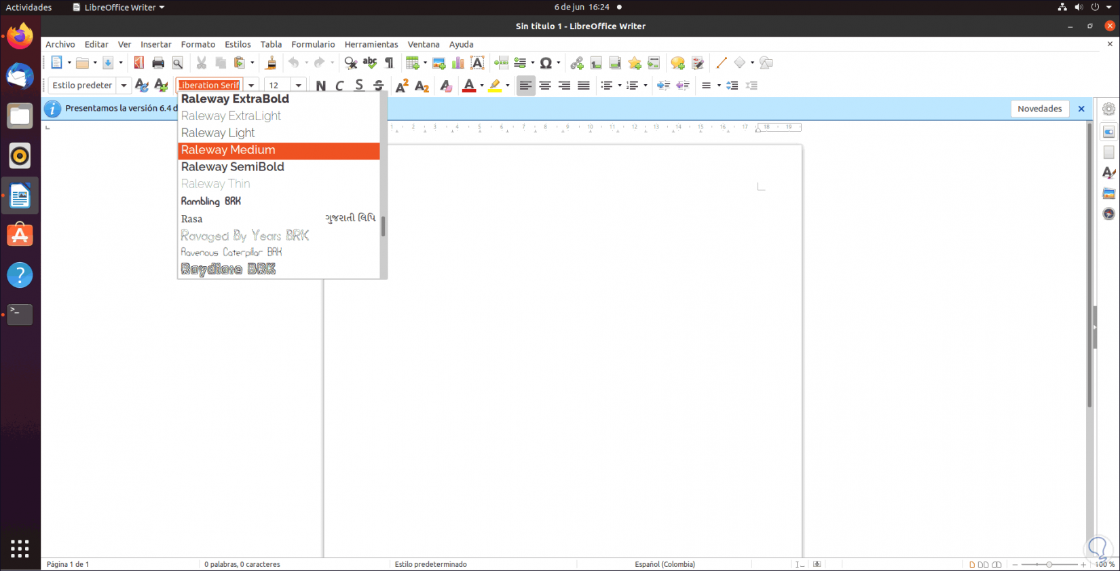Image resolution: width=1120 pixels, height=571 pixels.
Task: Open sidebar Styles icon
Action: [1109, 173]
